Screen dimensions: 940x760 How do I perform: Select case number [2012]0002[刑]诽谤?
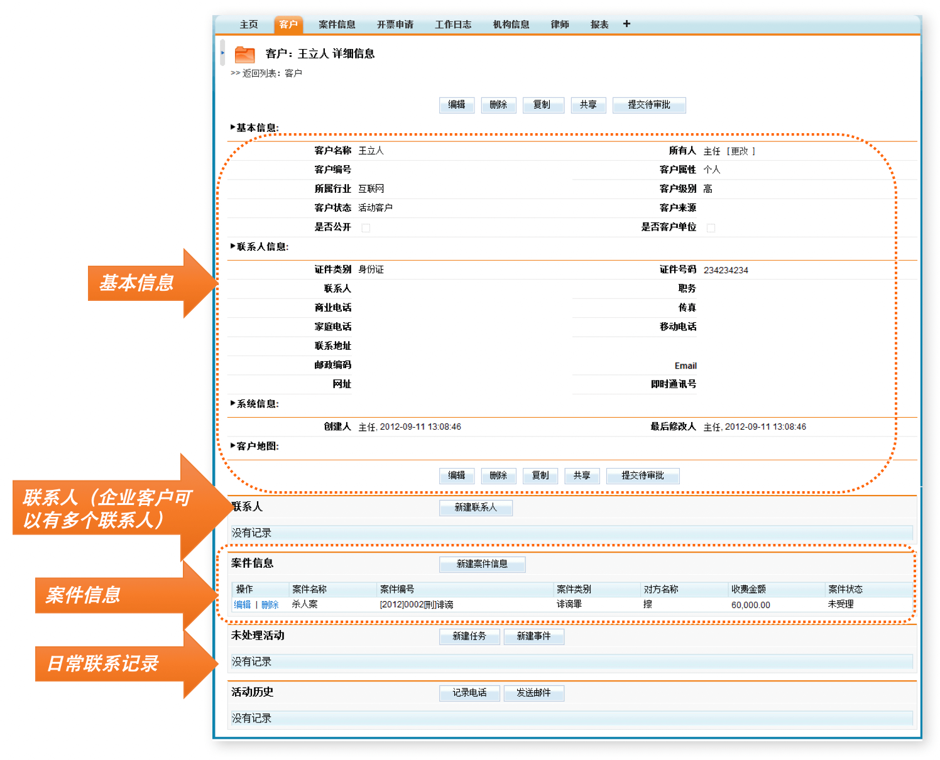(x=417, y=605)
